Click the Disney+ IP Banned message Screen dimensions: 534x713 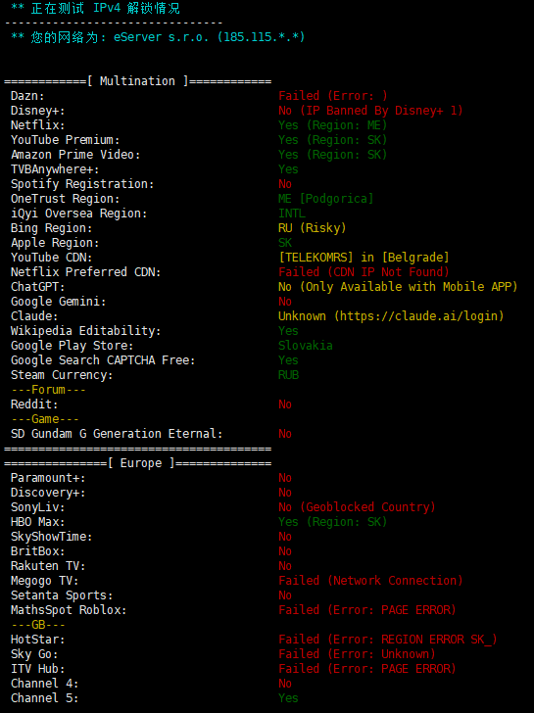click(370, 111)
